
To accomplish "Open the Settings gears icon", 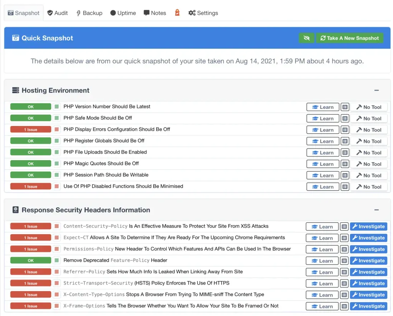I will (192, 13).
